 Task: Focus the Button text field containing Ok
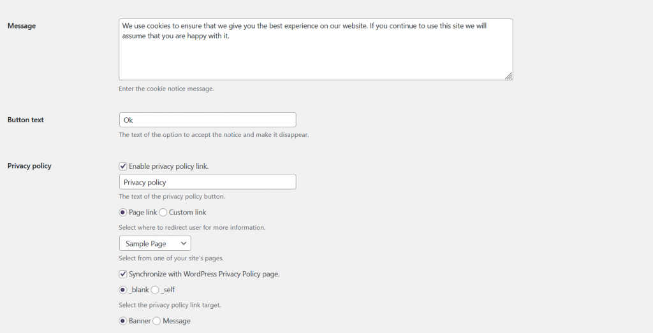pos(207,120)
